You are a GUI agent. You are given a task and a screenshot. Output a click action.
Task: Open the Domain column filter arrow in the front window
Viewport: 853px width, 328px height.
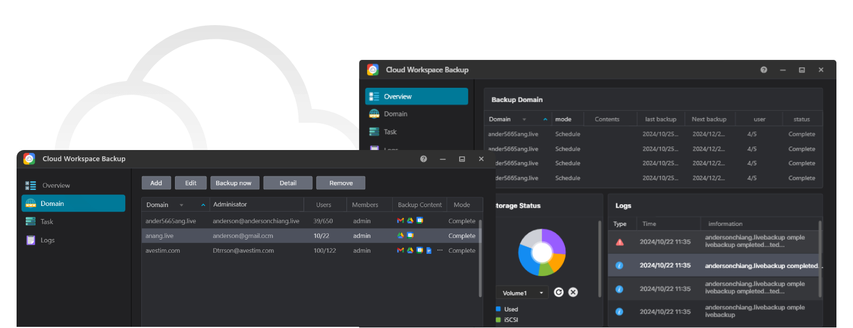click(181, 205)
